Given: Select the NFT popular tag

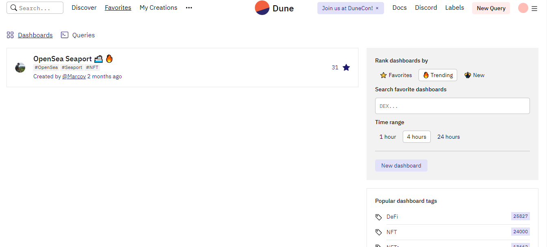Looking at the screenshot, I should tap(392, 232).
